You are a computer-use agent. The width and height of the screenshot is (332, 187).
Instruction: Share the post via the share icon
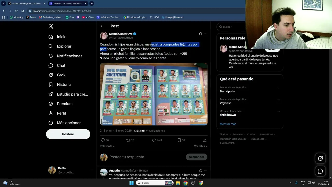(x=205, y=140)
